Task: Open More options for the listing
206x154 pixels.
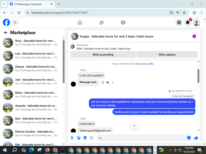Action: click(x=167, y=55)
